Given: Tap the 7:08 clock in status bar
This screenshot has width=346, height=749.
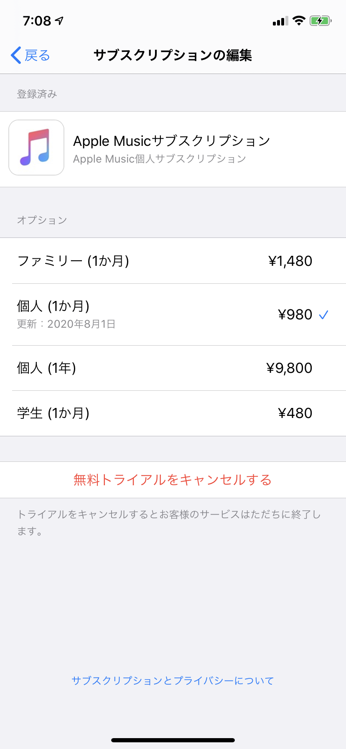Looking at the screenshot, I should 37,20.
